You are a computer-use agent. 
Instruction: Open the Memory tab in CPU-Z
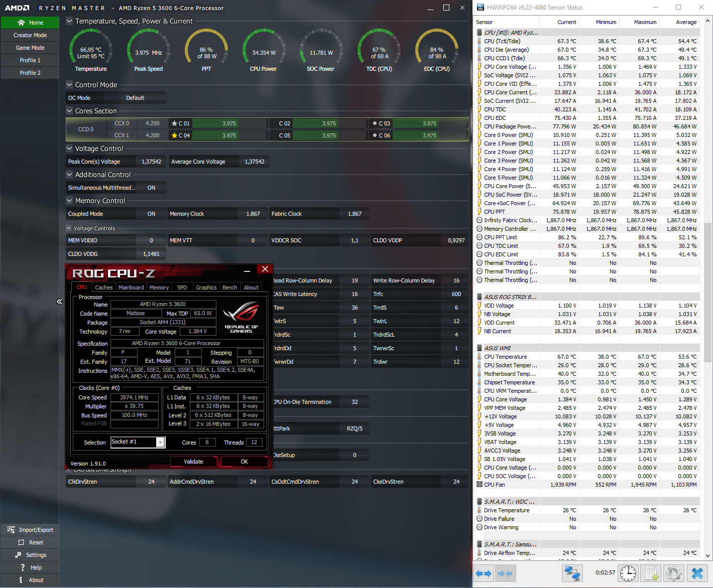(159, 287)
